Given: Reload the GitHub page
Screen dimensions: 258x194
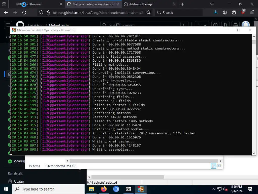Looking at the screenshot, I should pos(24,13).
